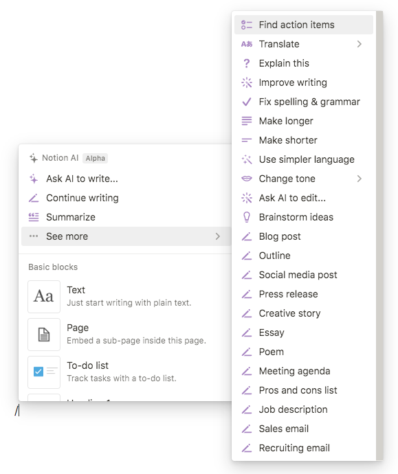Select Make longer option
The height and width of the screenshot is (474, 398).
pos(304,121)
